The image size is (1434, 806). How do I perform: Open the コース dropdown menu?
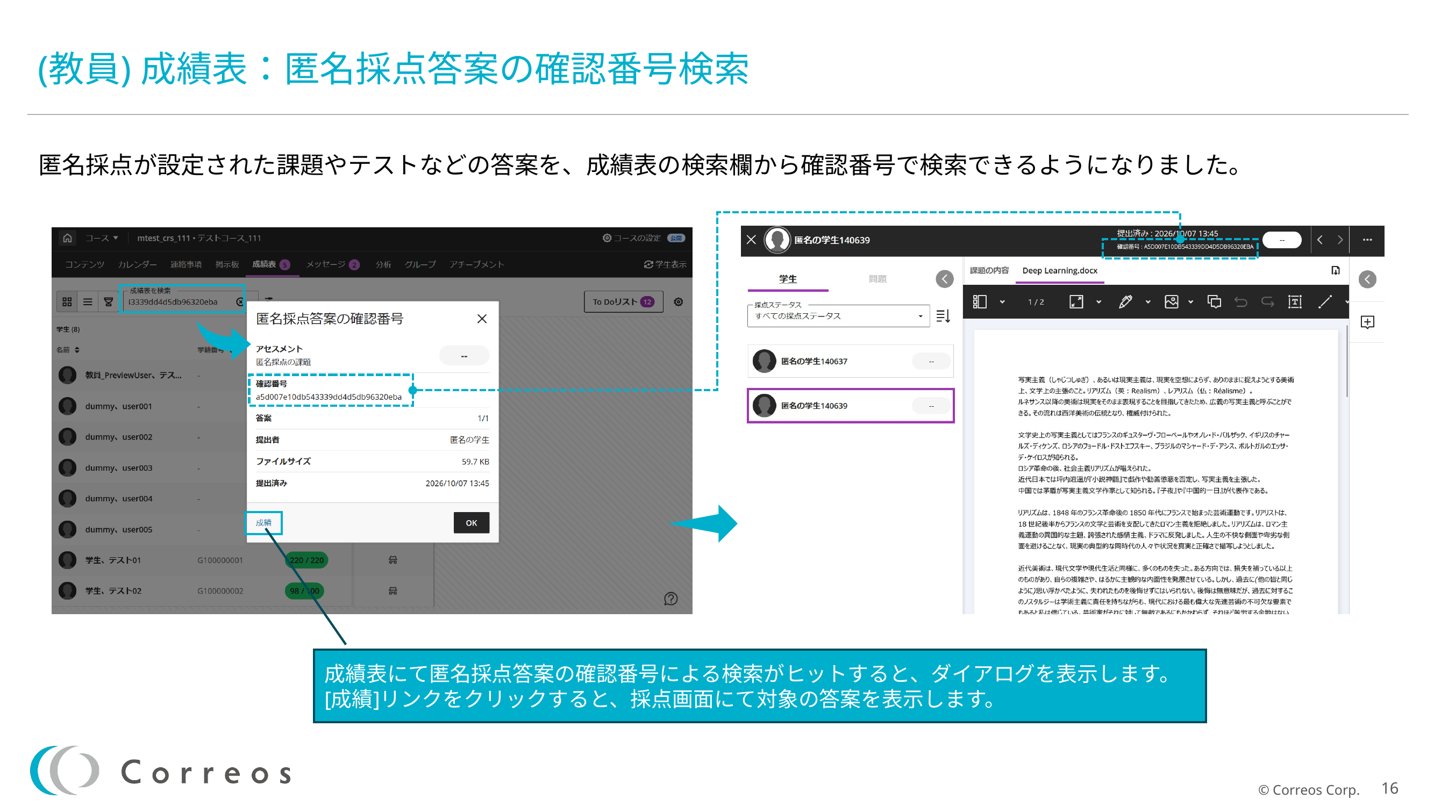(101, 238)
